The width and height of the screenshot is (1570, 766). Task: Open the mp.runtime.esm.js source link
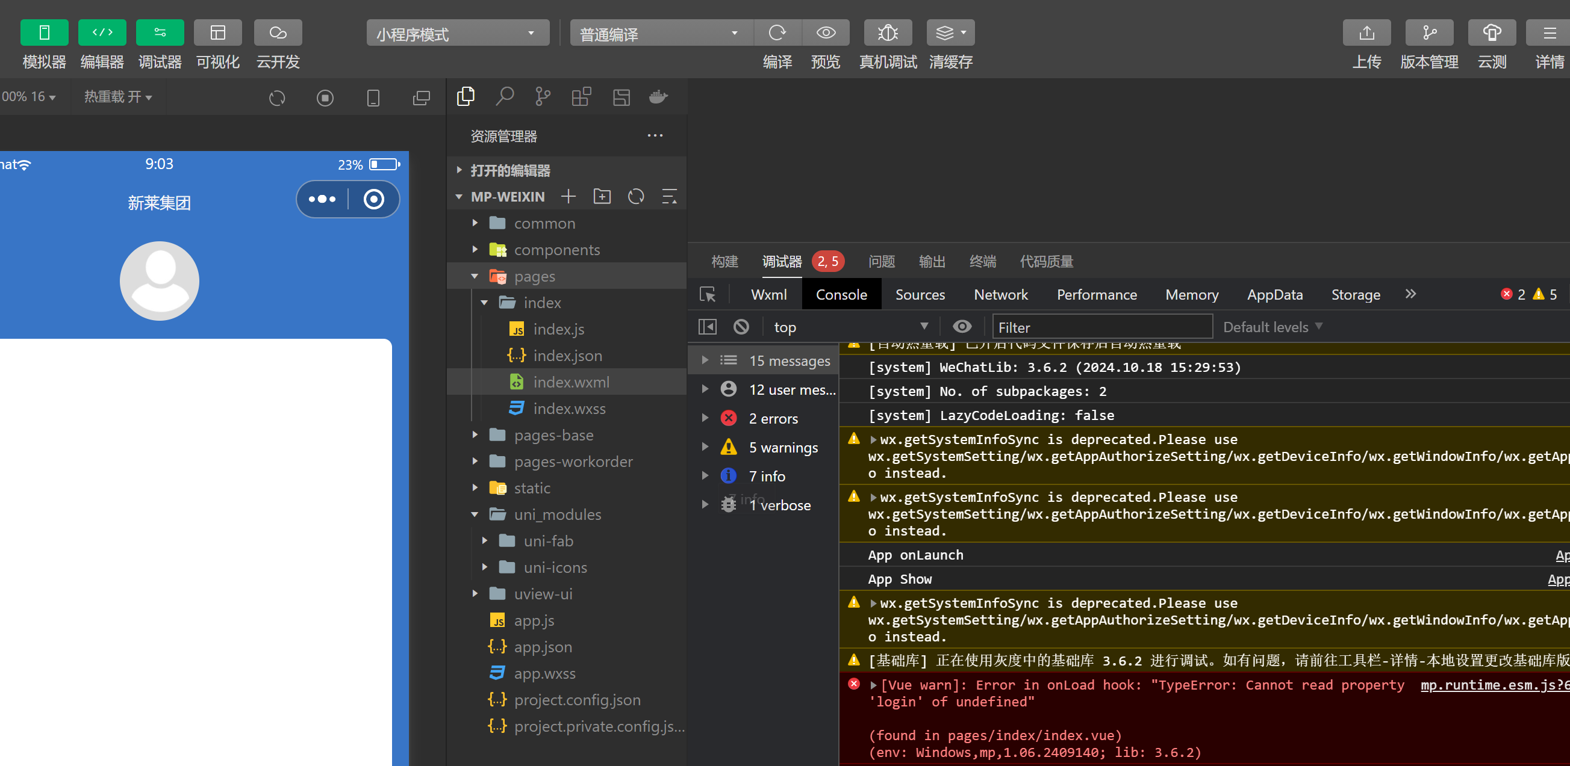[1494, 685]
